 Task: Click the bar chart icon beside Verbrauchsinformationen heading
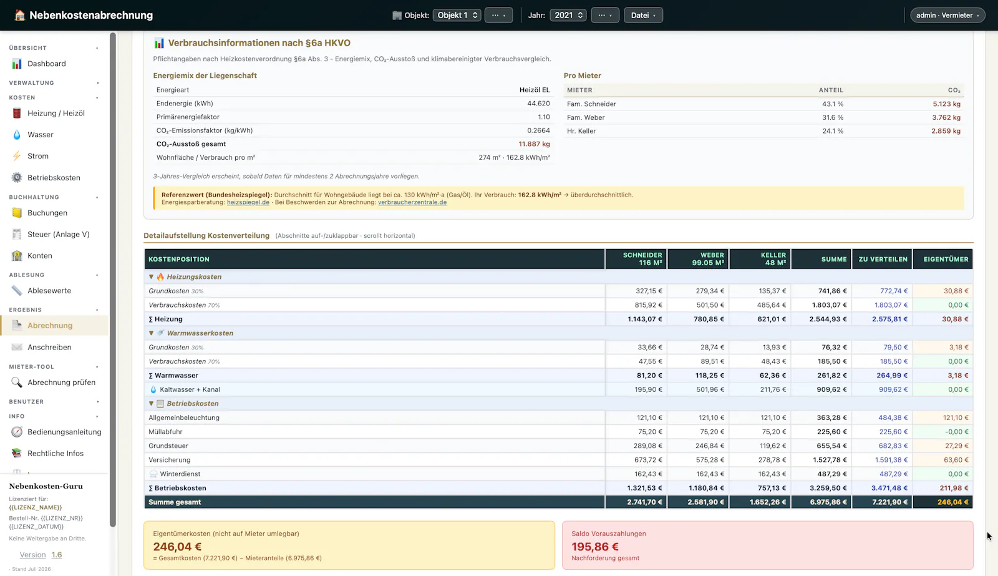coord(159,43)
